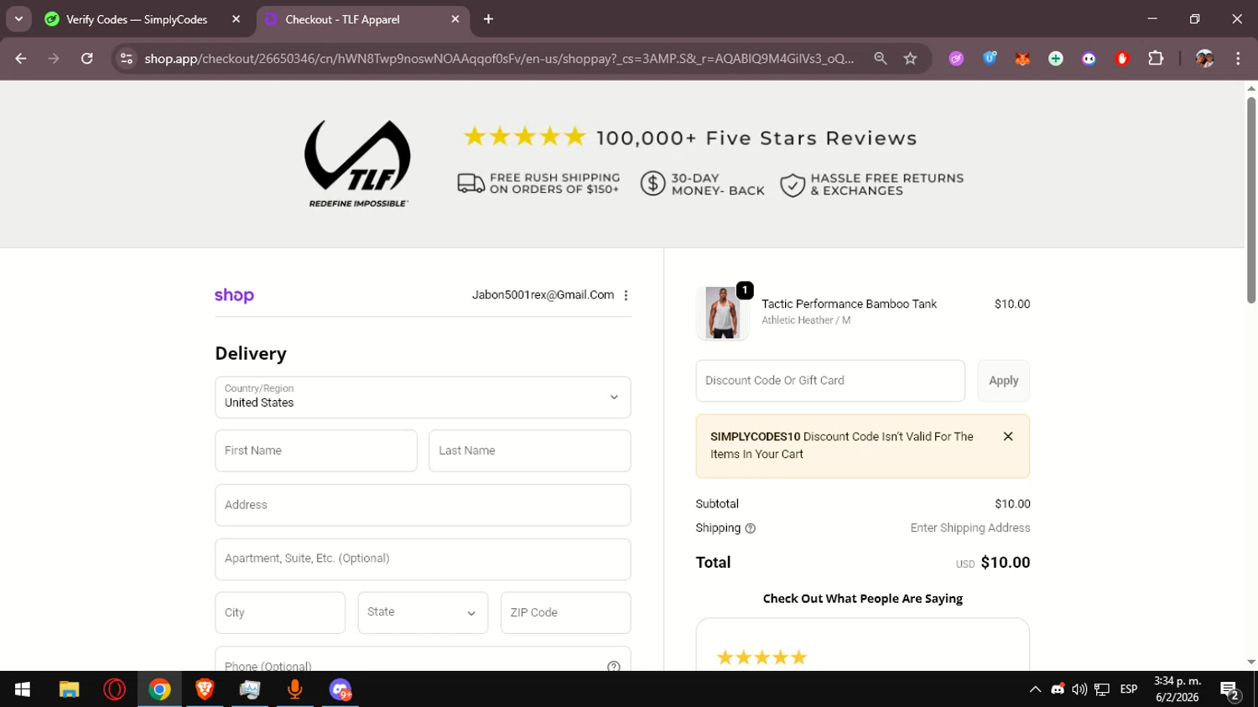
Task: Focus the Last Name field
Action: click(530, 450)
